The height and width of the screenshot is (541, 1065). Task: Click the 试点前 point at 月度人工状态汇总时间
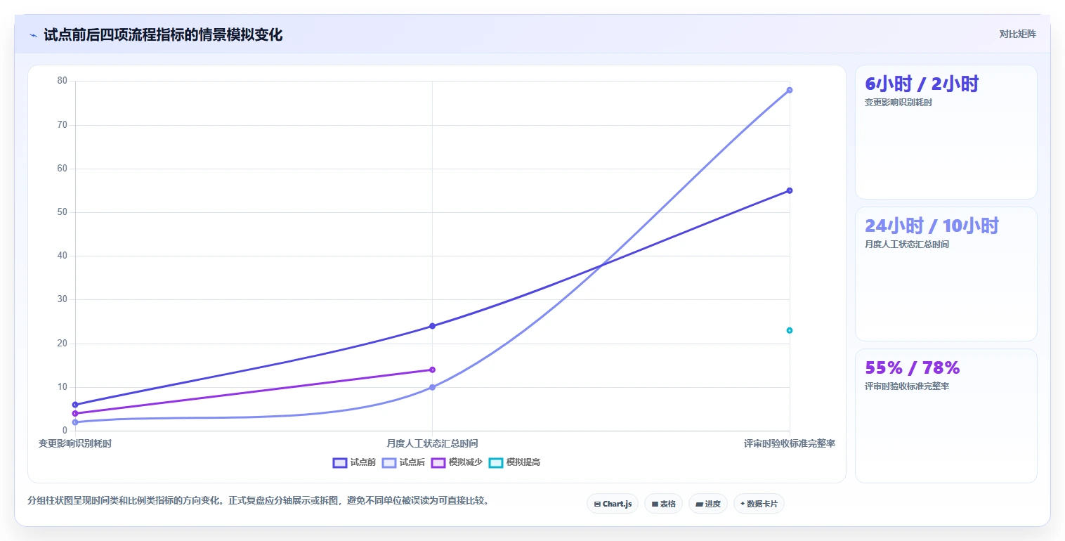[x=432, y=326]
